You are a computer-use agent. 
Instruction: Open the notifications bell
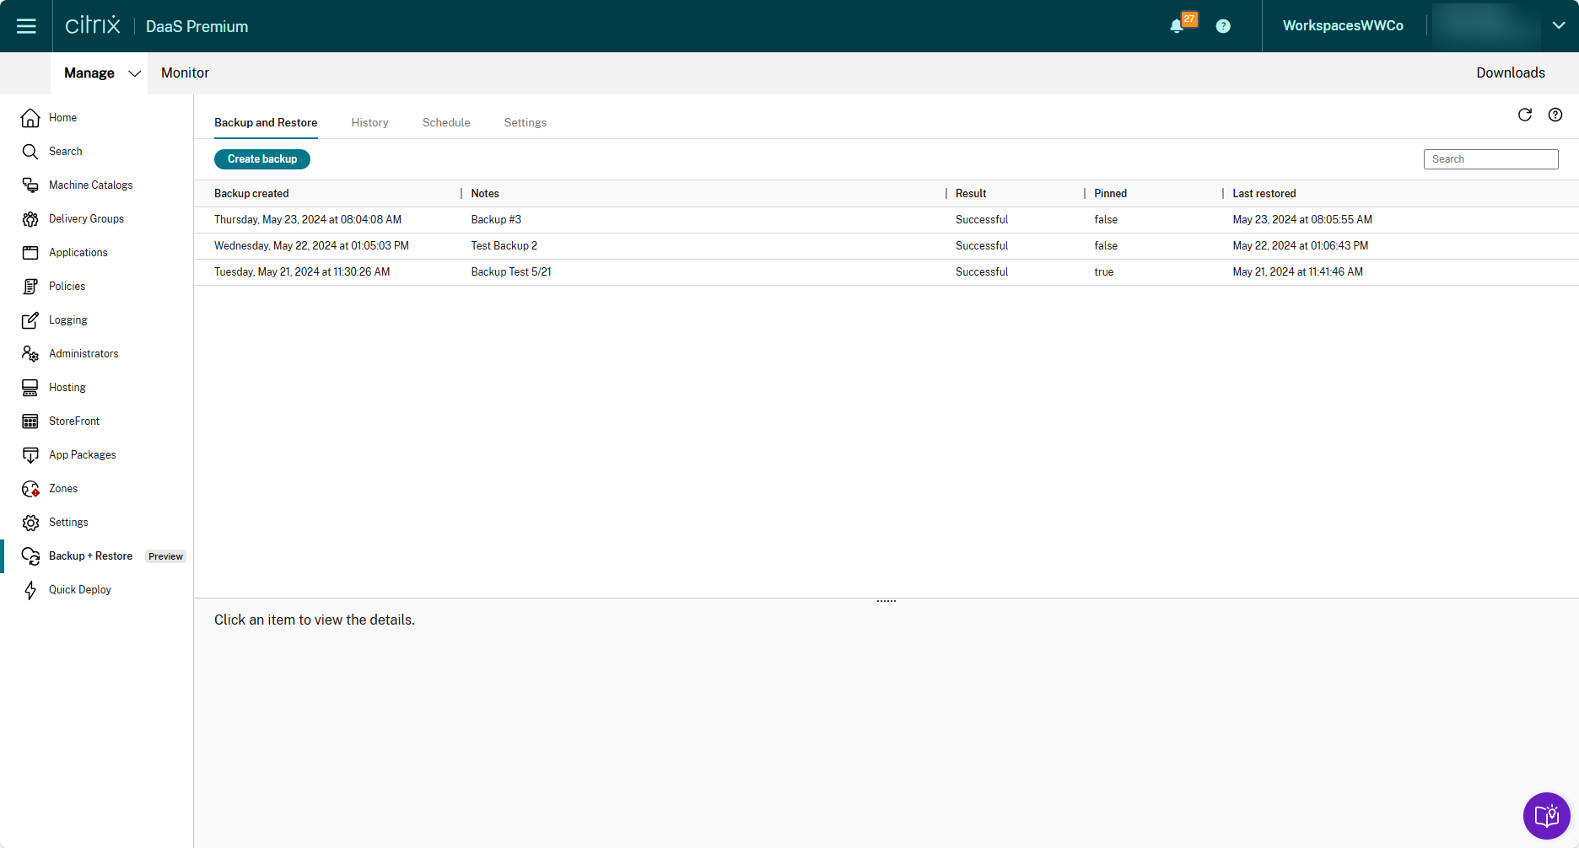[x=1178, y=26]
